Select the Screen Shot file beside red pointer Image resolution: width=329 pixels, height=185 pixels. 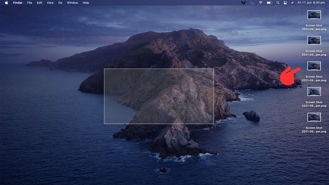pos(314,66)
